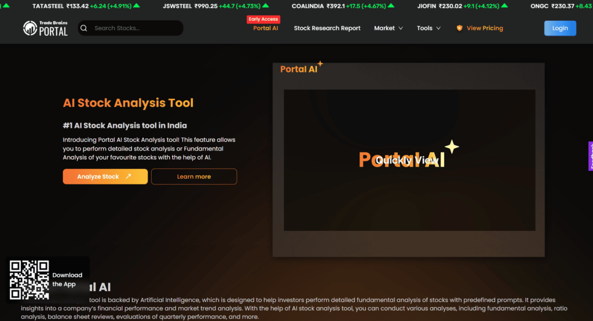
Task: Play the Portal AI Quickly View video
Action: pyautogui.click(x=409, y=160)
